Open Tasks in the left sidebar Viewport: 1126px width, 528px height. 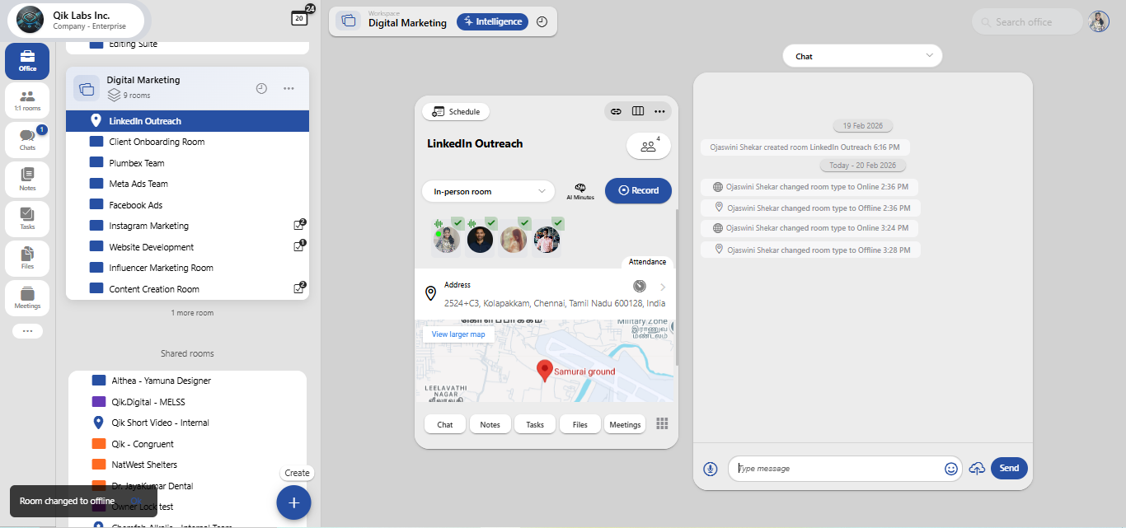pyautogui.click(x=27, y=219)
